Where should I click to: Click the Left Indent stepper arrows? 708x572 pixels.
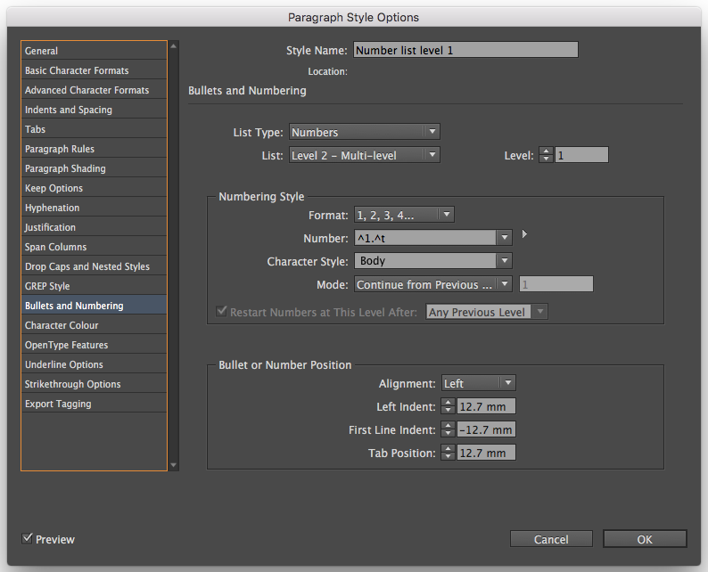(449, 406)
